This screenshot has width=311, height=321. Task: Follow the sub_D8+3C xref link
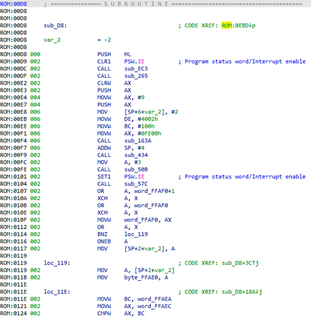(x=240, y=263)
